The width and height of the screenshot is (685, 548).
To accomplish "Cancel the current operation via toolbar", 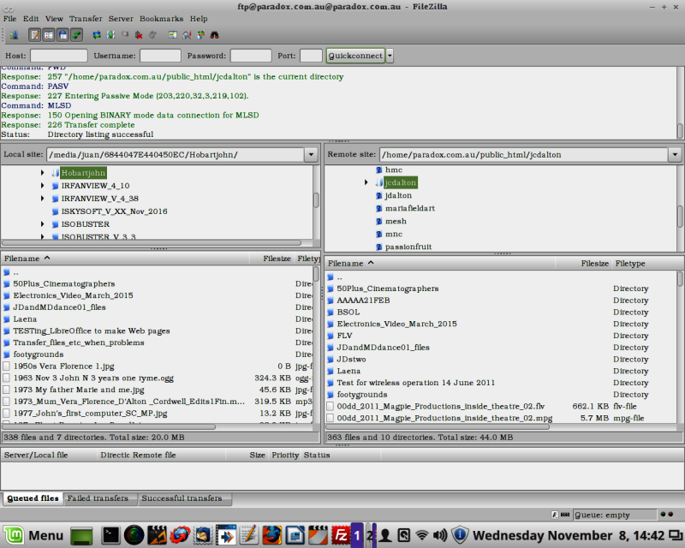I will 125,35.
